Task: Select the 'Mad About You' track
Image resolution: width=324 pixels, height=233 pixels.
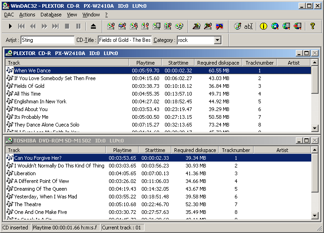Action: tap(158, 109)
